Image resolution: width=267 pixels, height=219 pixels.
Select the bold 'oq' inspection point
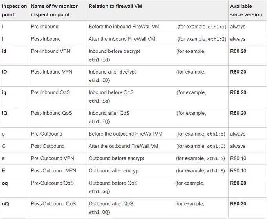click(5, 183)
